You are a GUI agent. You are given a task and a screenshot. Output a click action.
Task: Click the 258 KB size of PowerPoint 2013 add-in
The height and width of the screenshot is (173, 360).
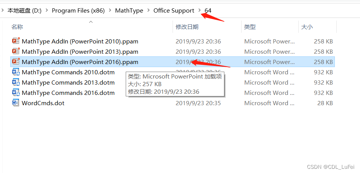coord(323,52)
